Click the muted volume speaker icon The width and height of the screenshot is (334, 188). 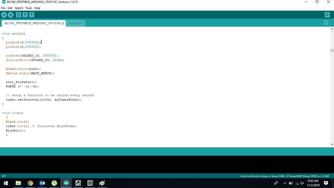coord(302,183)
